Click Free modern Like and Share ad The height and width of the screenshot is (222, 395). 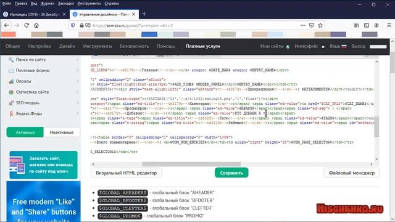tap(43, 202)
